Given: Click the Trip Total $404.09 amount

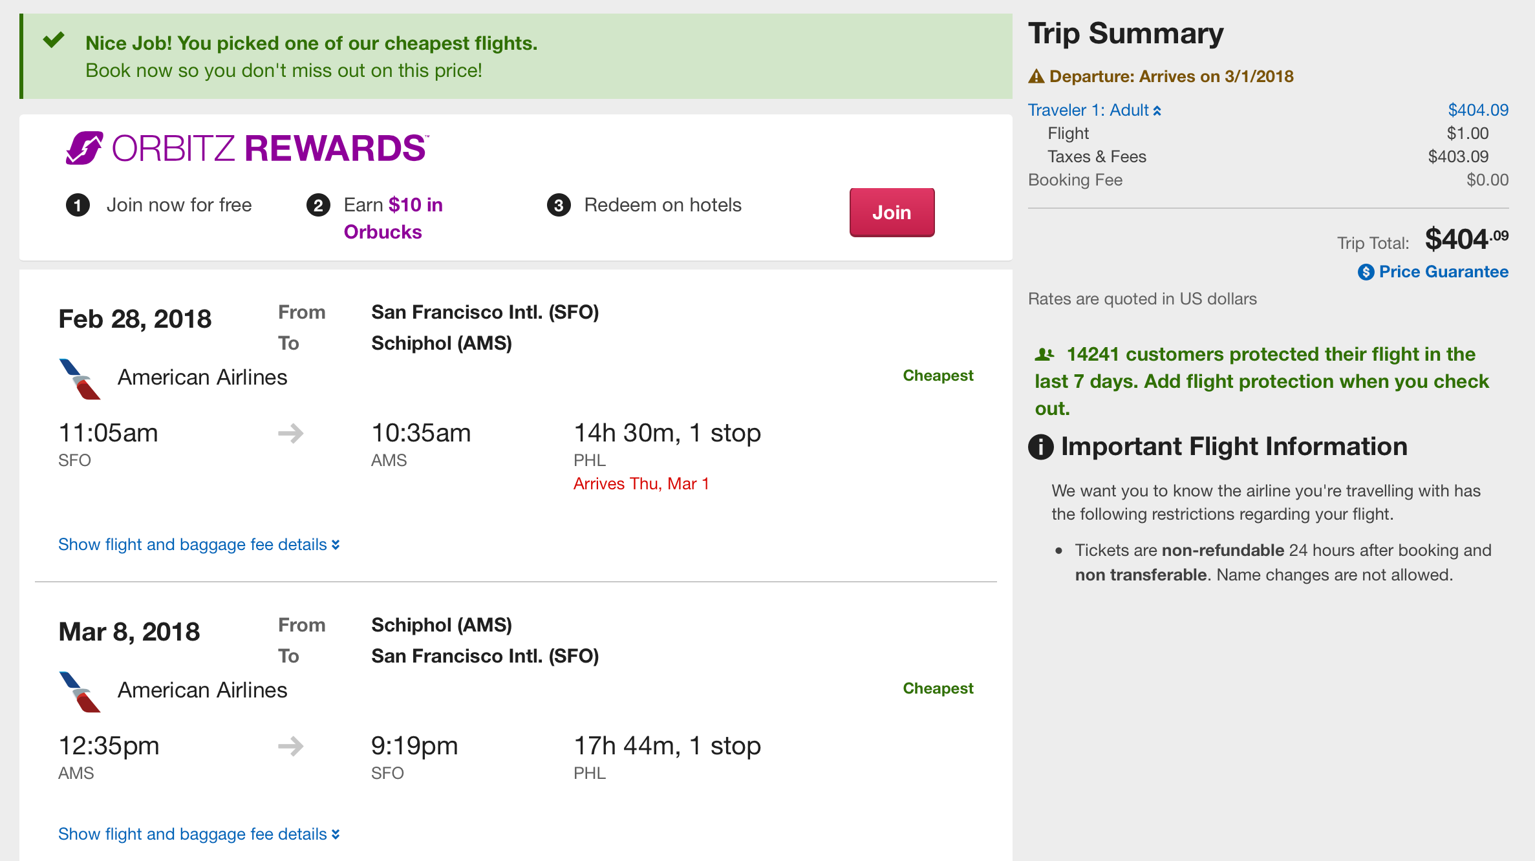Looking at the screenshot, I should tap(1466, 240).
